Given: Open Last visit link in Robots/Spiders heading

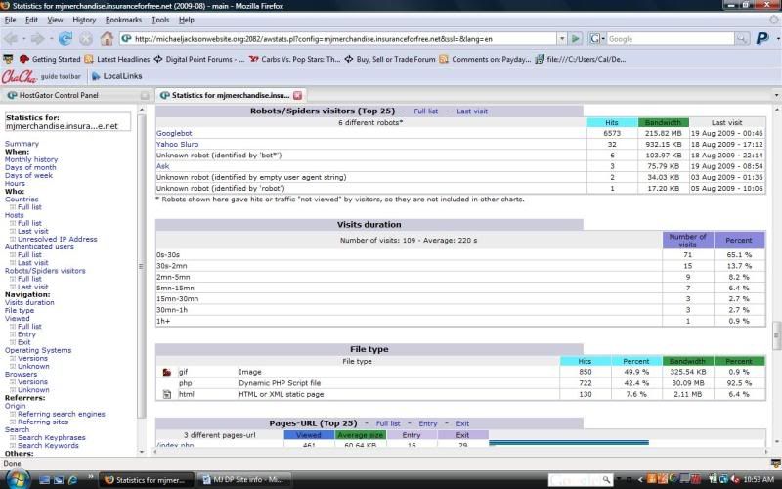Looking at the screenshot, I should click(472, 111).
